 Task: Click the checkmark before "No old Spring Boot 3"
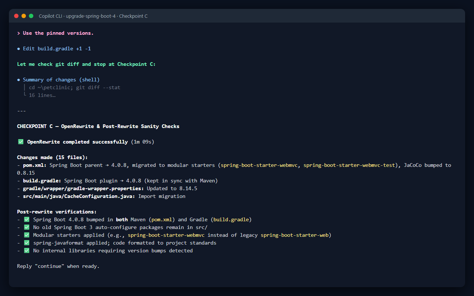[27, 227]
